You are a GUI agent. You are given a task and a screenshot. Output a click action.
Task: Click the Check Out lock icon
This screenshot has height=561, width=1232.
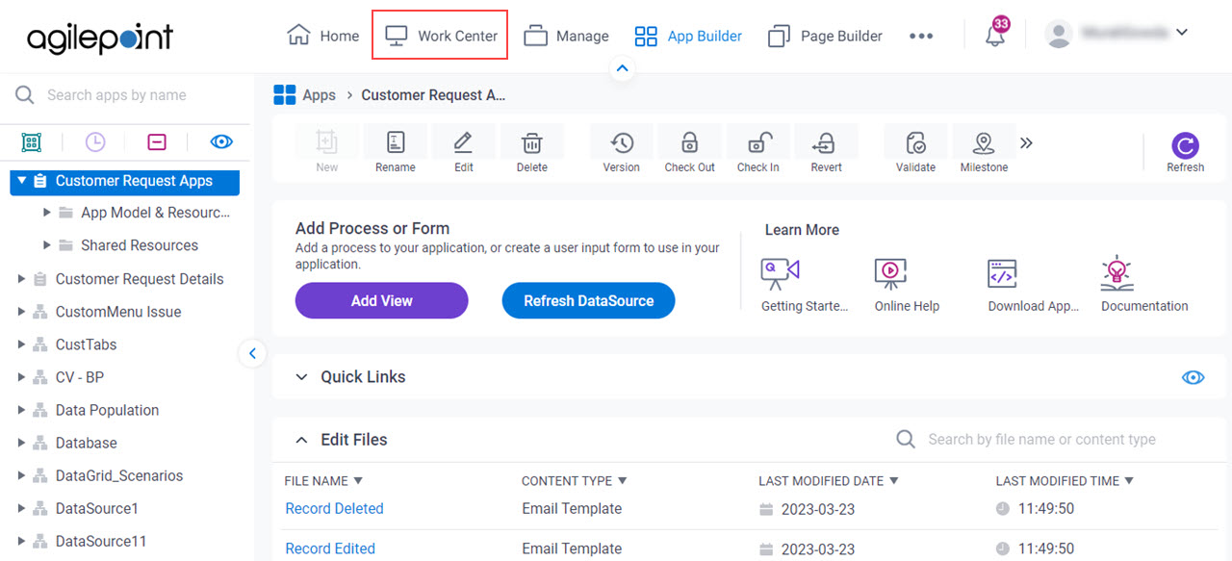pyautogui.click(x=689, y=143)
